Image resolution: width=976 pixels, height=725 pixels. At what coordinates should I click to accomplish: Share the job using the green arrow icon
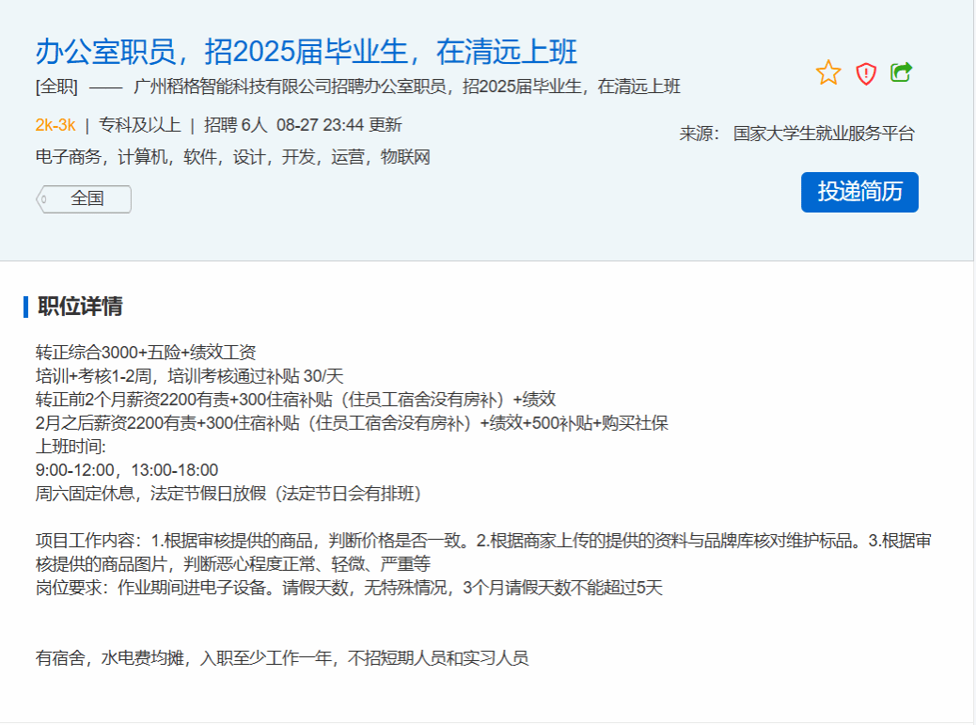[902, 72]
